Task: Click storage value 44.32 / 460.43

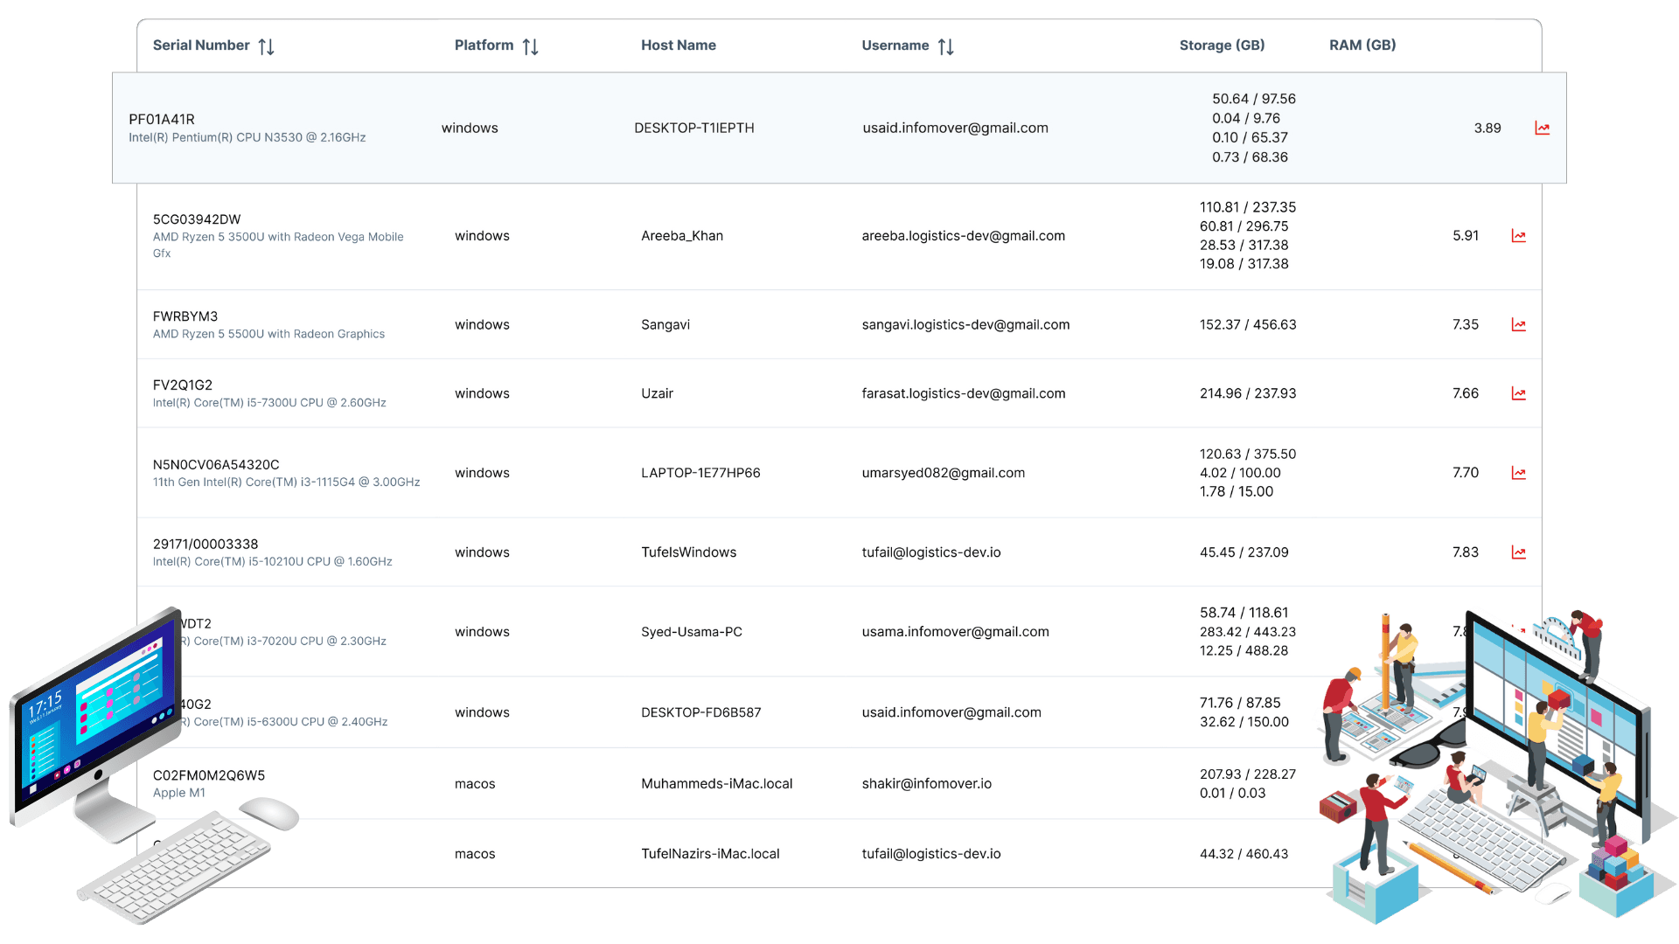Action: [1244, 854]
